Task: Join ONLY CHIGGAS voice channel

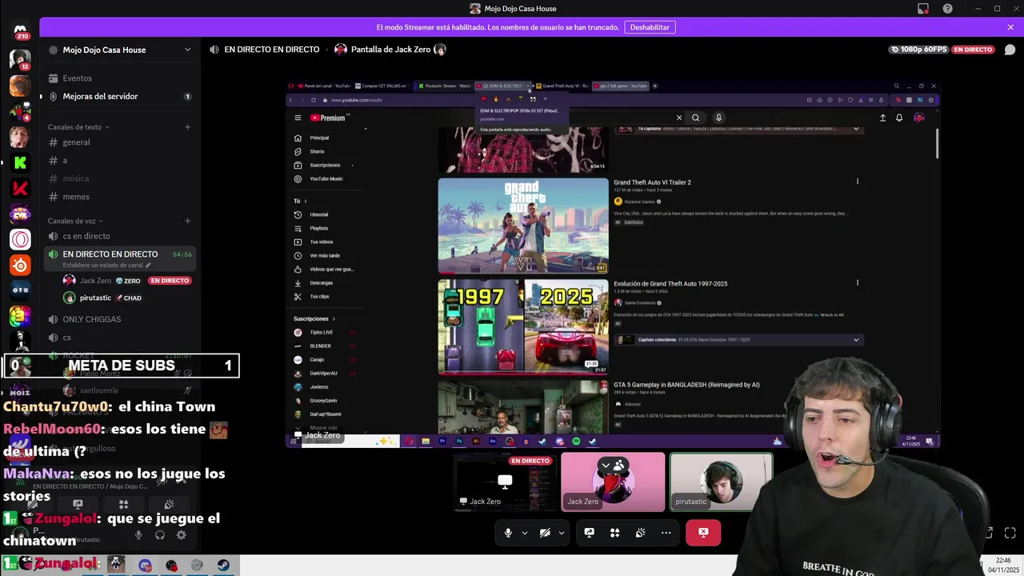Action: point(120,319)
